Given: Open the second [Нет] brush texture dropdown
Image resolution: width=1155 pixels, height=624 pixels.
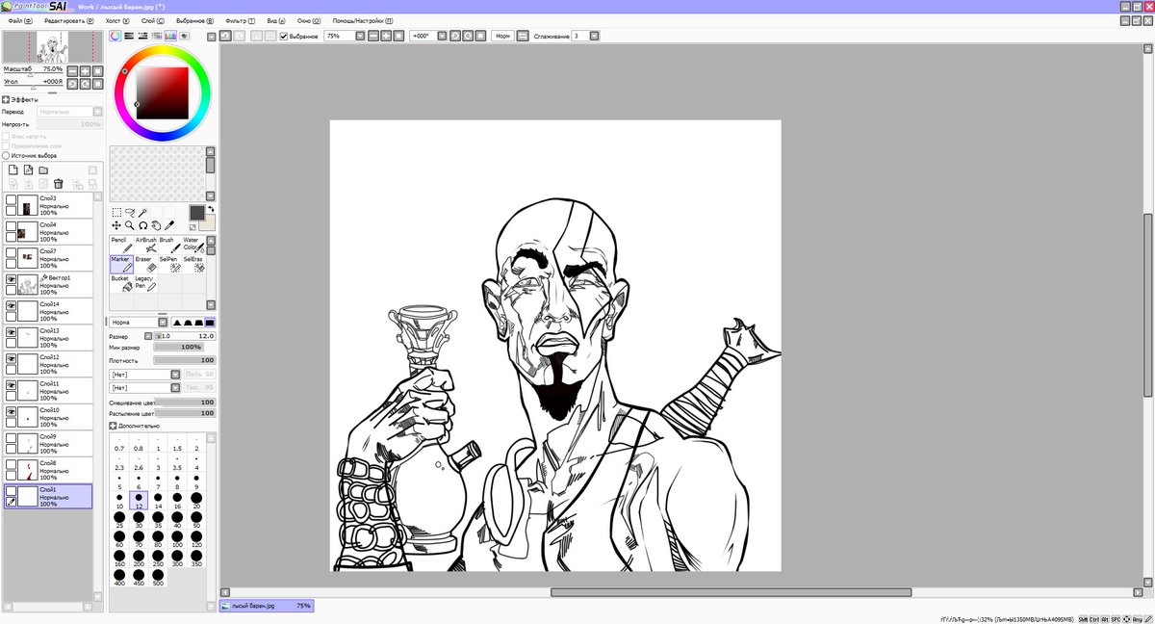Looking at the screenshot, I should [x=175, y=387].
